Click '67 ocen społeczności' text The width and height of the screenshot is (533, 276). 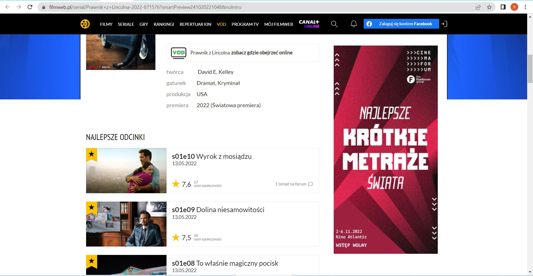[208, 184]
